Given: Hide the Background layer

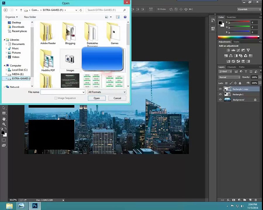Looking at the screenshot, I should point(220,100).
